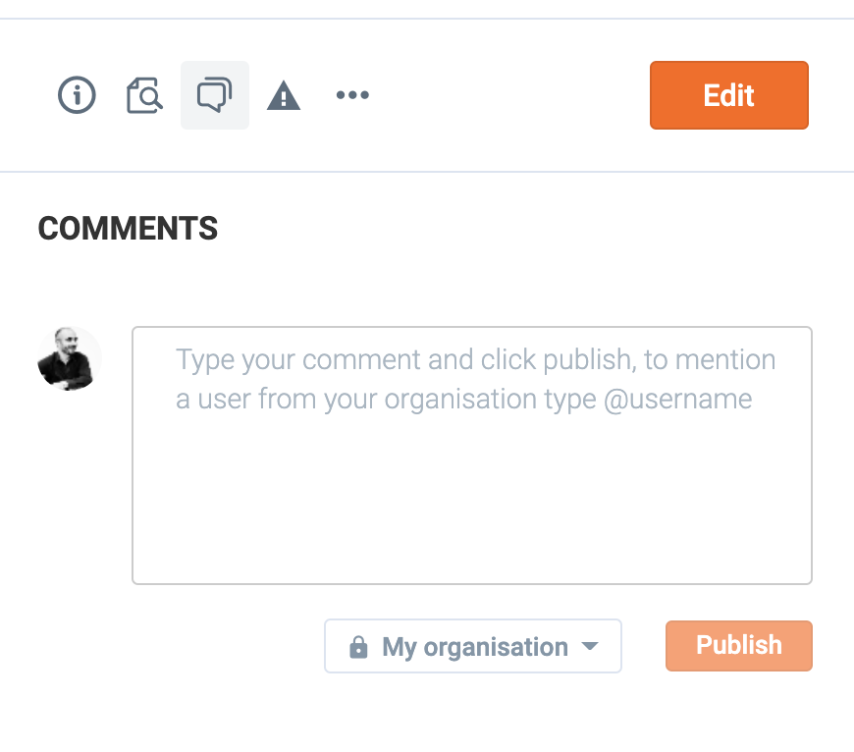Open the three-dot more options menu
The height and width of the screenshot is (752, 854).
point(352,95)
